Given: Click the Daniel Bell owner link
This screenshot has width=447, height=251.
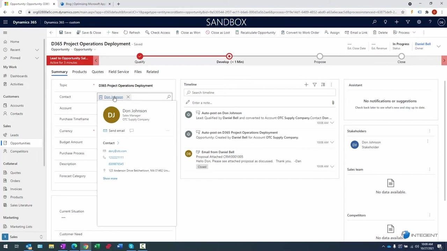Looking at the screenshot, I should click(x=423, y=44).
